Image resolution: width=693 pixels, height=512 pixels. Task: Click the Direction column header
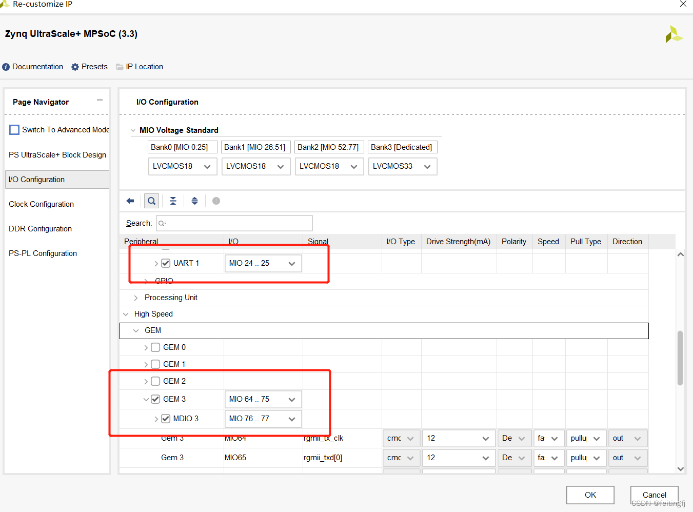click(x=628, y=242)
